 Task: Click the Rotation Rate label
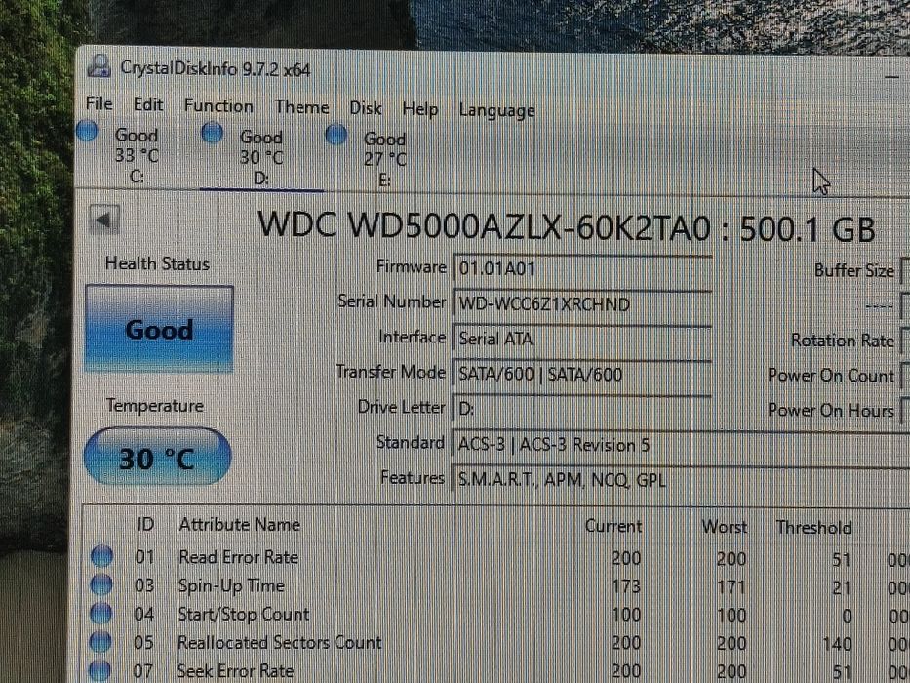tap(843, 341)
